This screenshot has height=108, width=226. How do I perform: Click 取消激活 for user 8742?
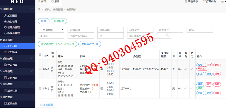[202, 69]
